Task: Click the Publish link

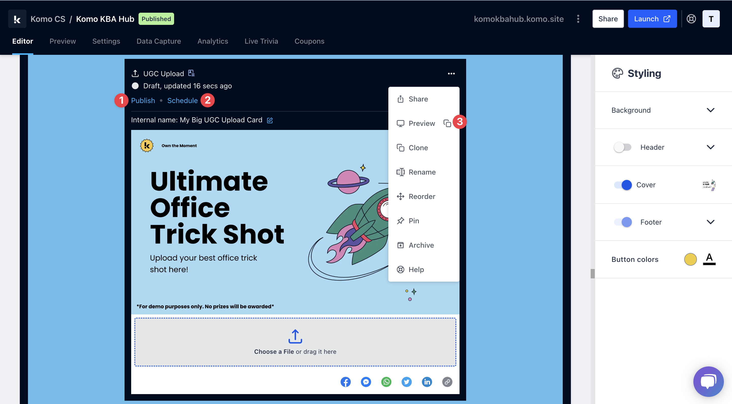Action: tap(143, 100)
